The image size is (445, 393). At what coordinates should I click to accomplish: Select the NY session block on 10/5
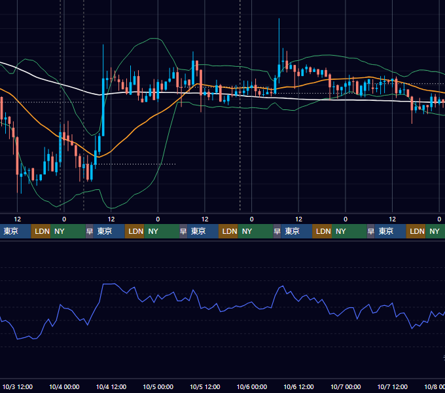click(255, 231)
